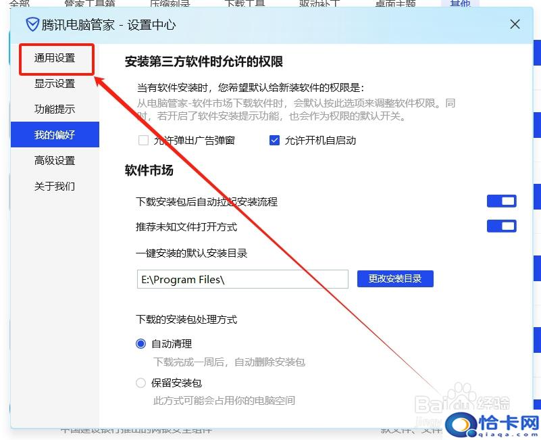Close the 设置中心 dialog
The width and height of the screenshot is (541, 440).
point(515,24)
